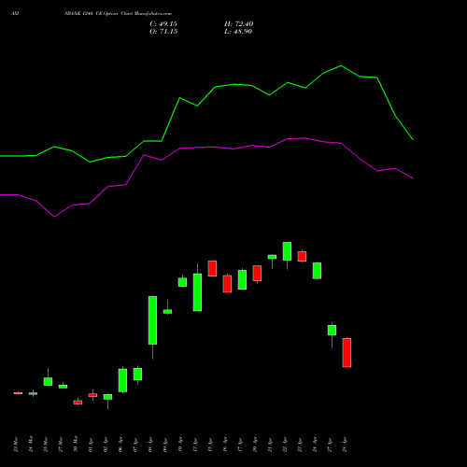Select the green 22 Apr candle at peak

point(287,251)
